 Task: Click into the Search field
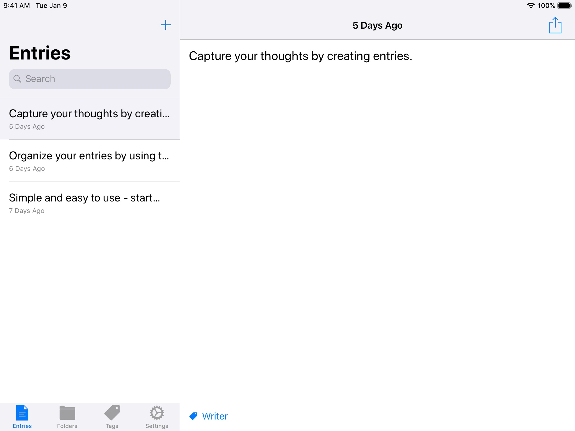tap(95, 79)
